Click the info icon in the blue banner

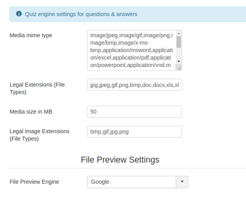click(19, 14)
